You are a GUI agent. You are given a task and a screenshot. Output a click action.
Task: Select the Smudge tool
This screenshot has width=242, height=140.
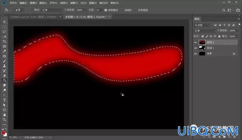pyautogui.click(x=4, y=85)
